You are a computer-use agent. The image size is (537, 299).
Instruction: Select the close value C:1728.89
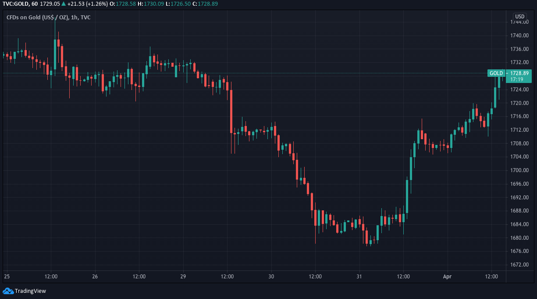click(x=204, y=4)
